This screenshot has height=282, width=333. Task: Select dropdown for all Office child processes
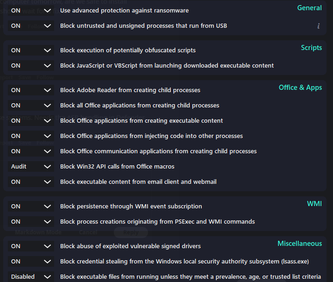[x=31, y=106]
